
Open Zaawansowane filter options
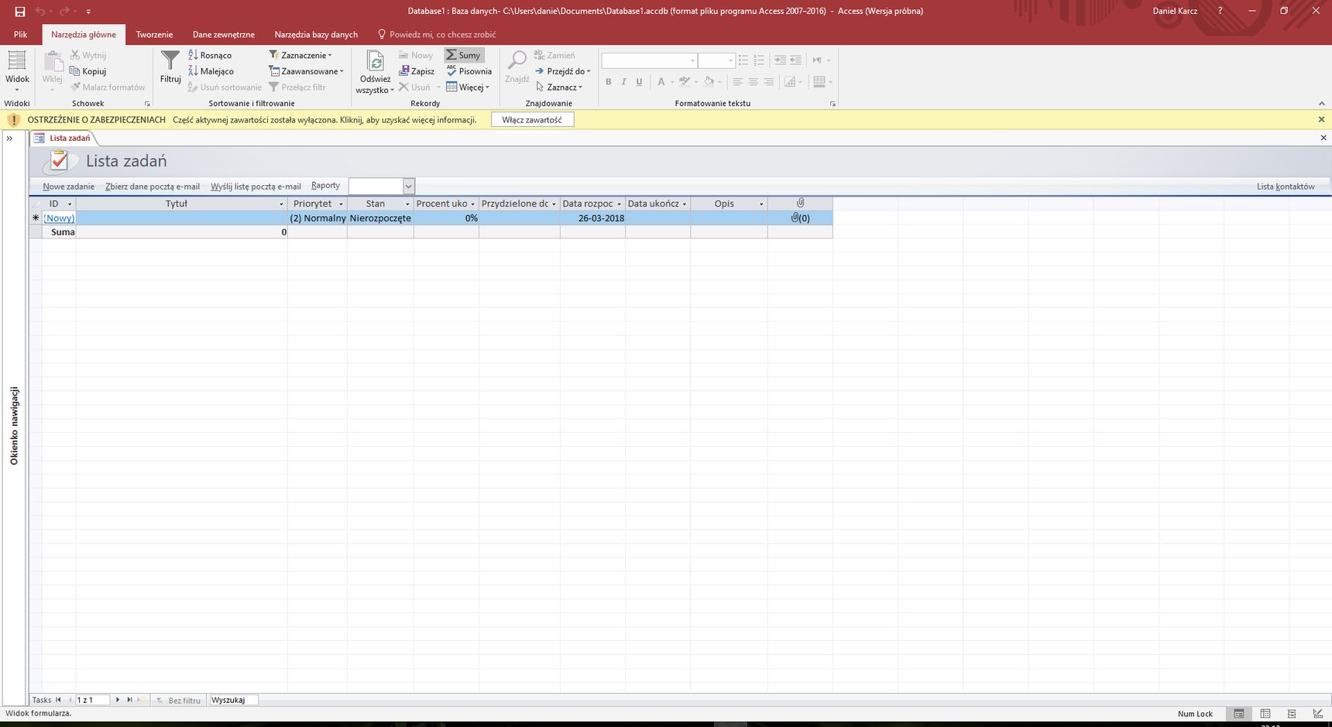pos(306,71)
